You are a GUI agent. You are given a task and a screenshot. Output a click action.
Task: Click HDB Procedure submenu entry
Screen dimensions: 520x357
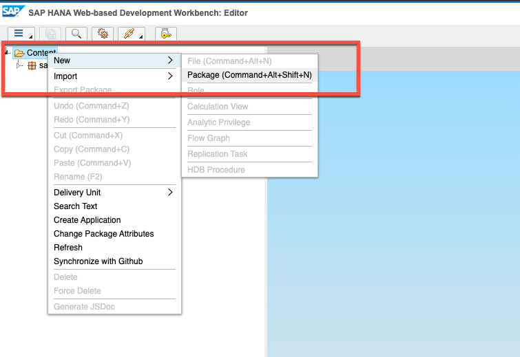249,170
